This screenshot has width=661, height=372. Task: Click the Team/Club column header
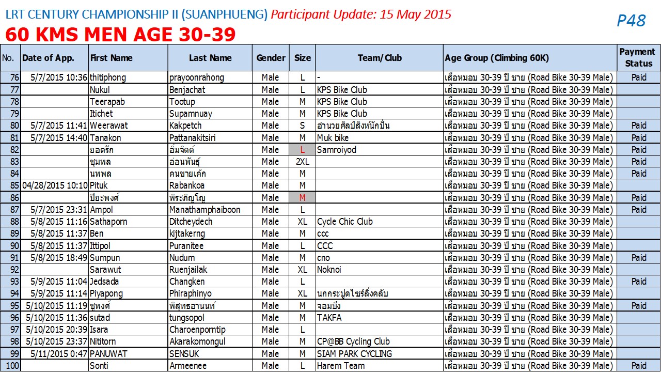pos(380,58)
